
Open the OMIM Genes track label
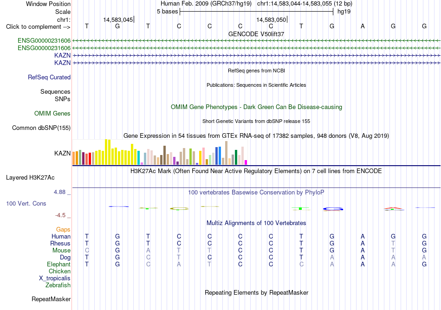pyautogui.click(x=52, y=114)
